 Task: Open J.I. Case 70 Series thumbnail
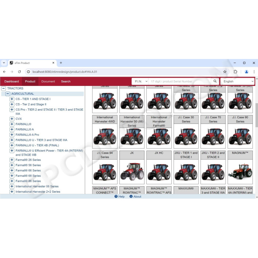click(x=213, y=136)
